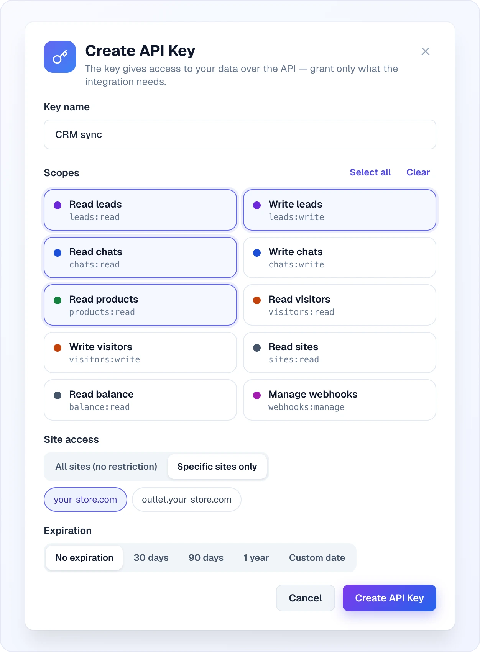Screen dimensions: 480x652
Task: Enable the Read visitors scope
Action: (340, 305)
